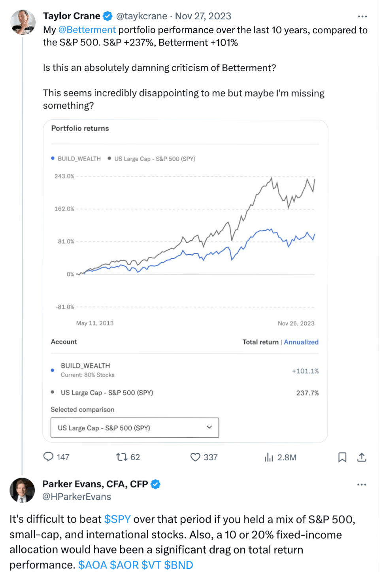Switch to the Annualized return view
This screenshot has width=381, height=572.
301,342
